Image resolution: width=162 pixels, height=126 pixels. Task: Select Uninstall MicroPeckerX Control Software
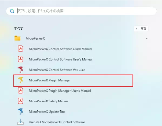click(57, 122)
